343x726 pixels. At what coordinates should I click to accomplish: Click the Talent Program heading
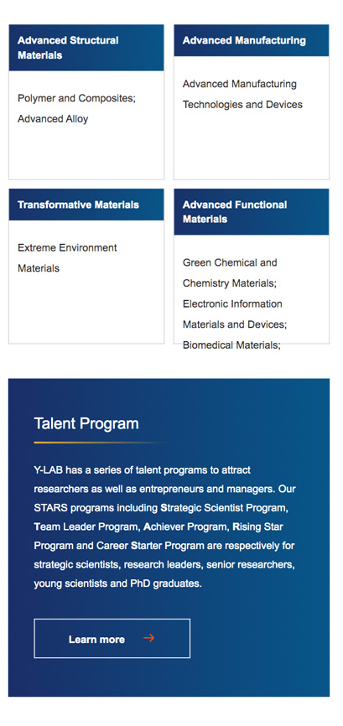(86, 423)
